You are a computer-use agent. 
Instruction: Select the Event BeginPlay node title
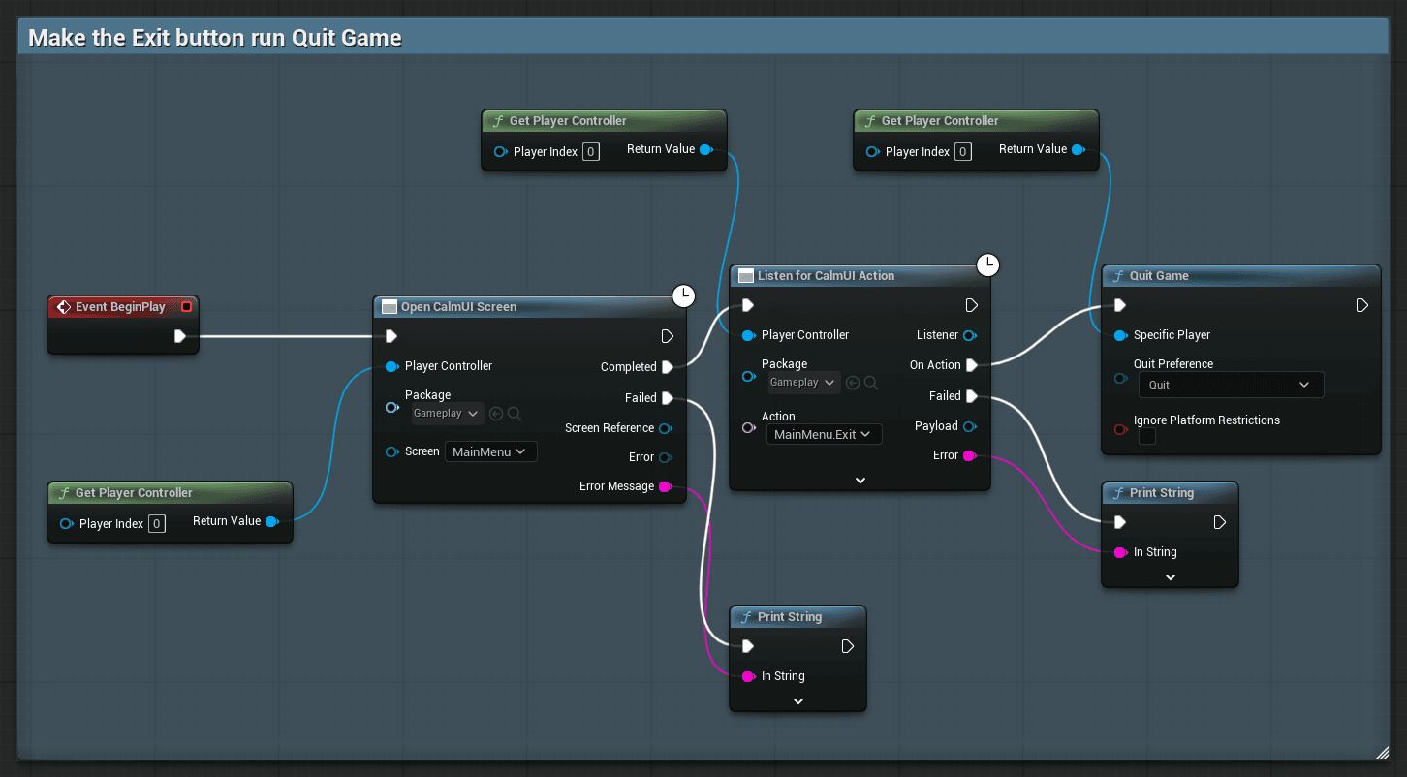[x=120, y=307]
